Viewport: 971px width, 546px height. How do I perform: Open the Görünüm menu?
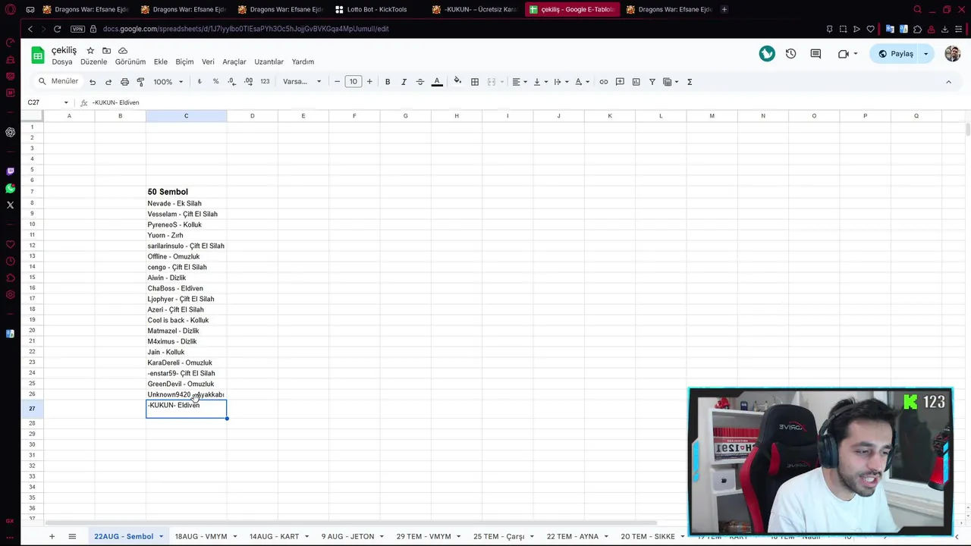(x=130, y=62)
